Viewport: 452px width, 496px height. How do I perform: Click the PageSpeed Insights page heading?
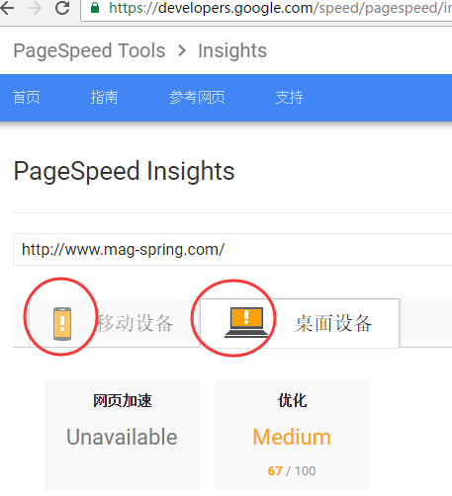(124, 172)
